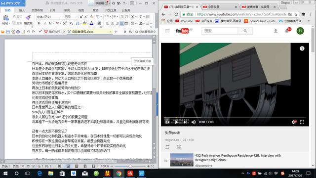The width and height of the screenshot is (316, 178).
Task: Enter fullscreen on the YouTube player
Action: click(x=302, y=122)
